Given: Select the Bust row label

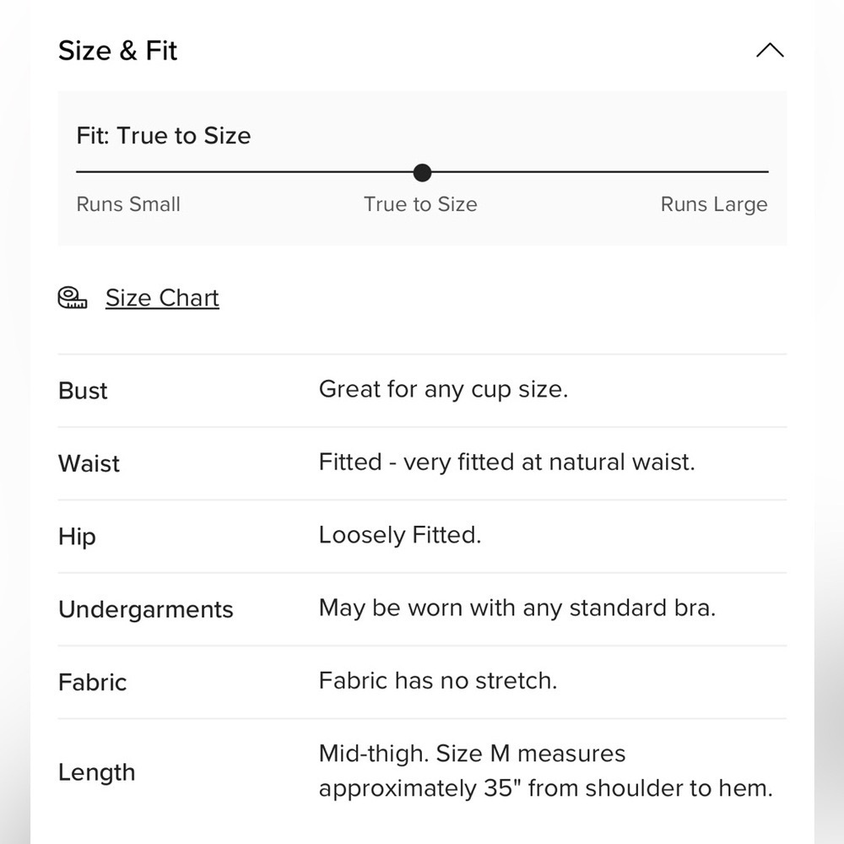Looking at the screenshot, I should pos(83,391).
